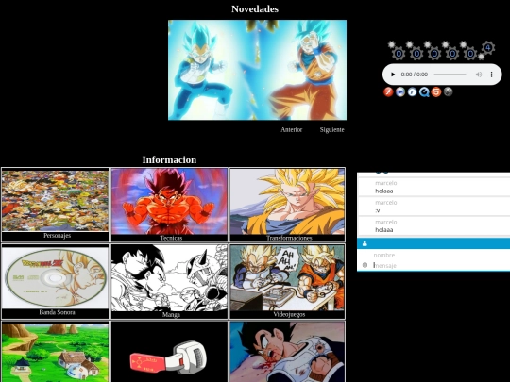
Task: Click the QuickTime player icon
Action: click(424, 91)
